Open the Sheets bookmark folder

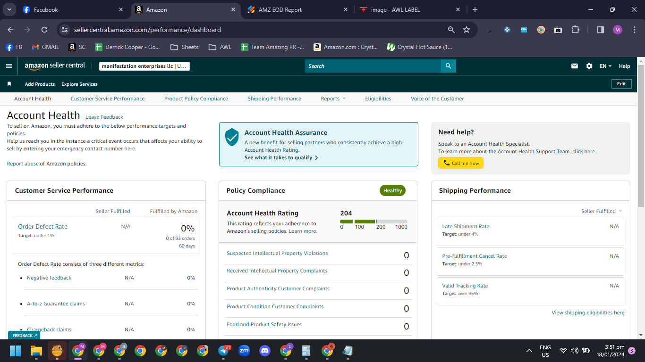[184, 47]
